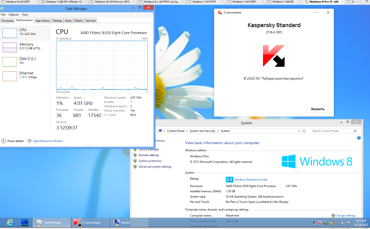Open the File menu in Task Manager
Screen dimensions: 370x229
3,15
